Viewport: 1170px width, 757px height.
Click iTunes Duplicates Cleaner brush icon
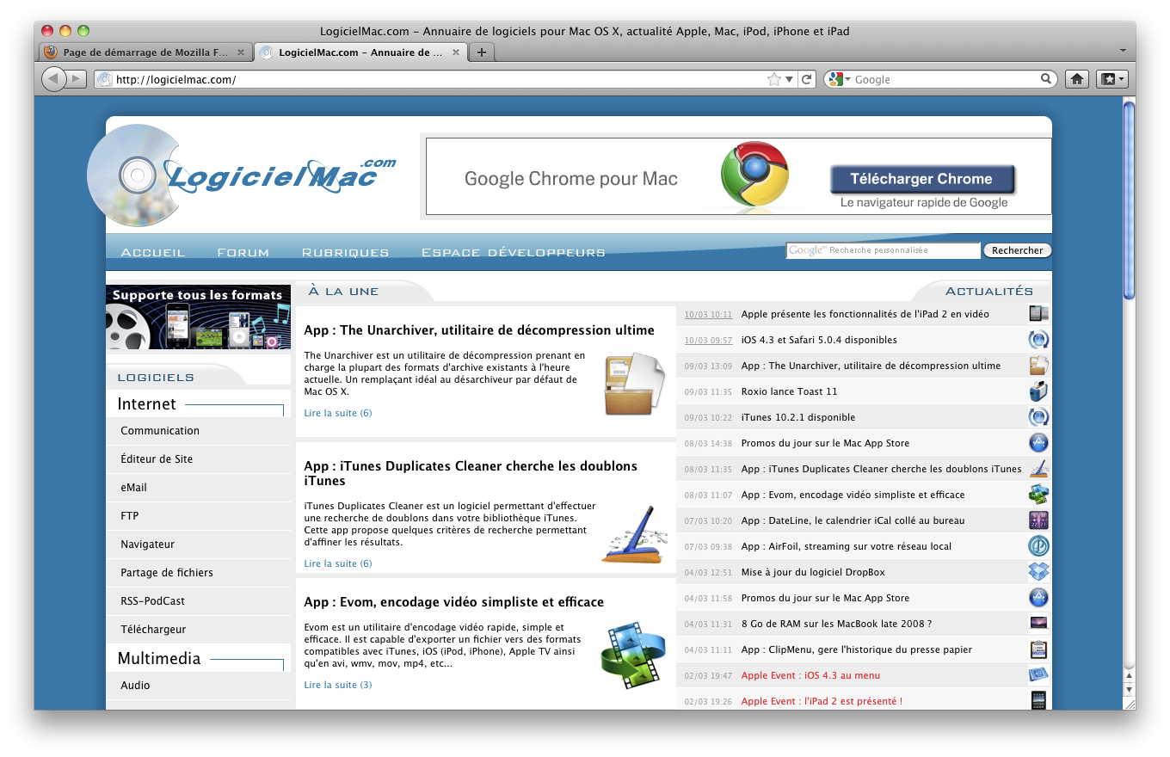(635, 534)
